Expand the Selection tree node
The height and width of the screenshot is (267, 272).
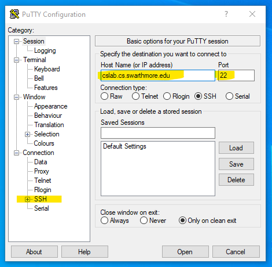click(x=27, y=134)
